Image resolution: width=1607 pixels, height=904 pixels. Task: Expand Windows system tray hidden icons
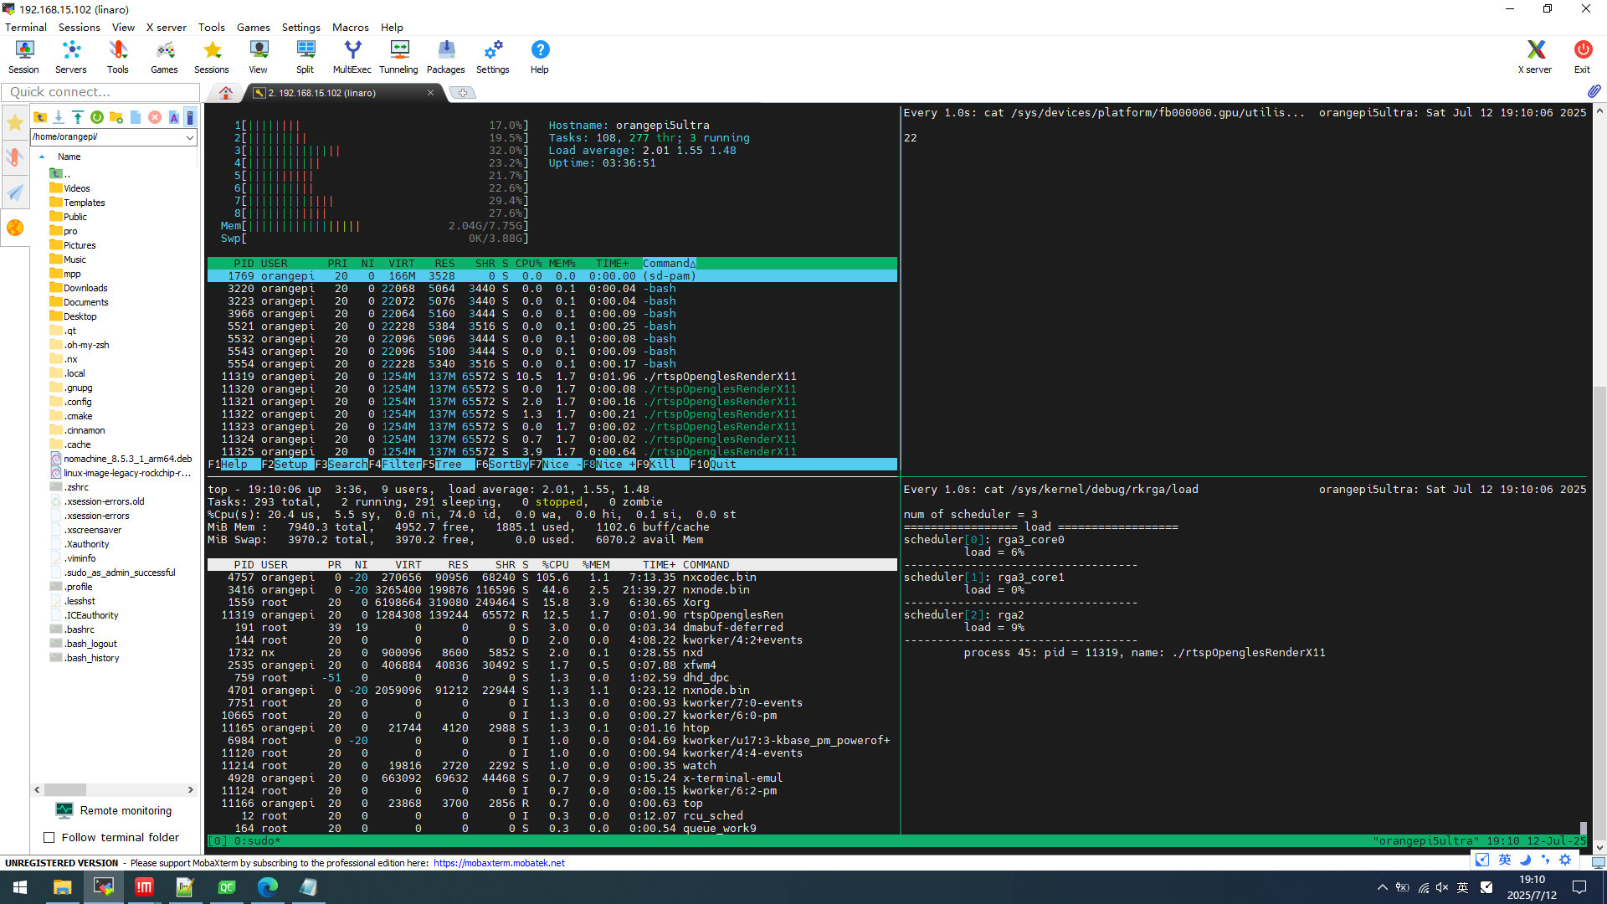[1382, 887]
